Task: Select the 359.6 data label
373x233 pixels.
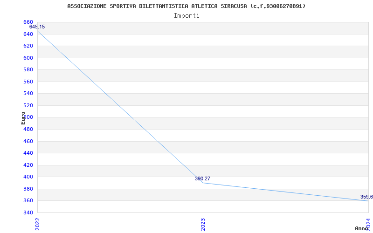Action: [366, 197]
